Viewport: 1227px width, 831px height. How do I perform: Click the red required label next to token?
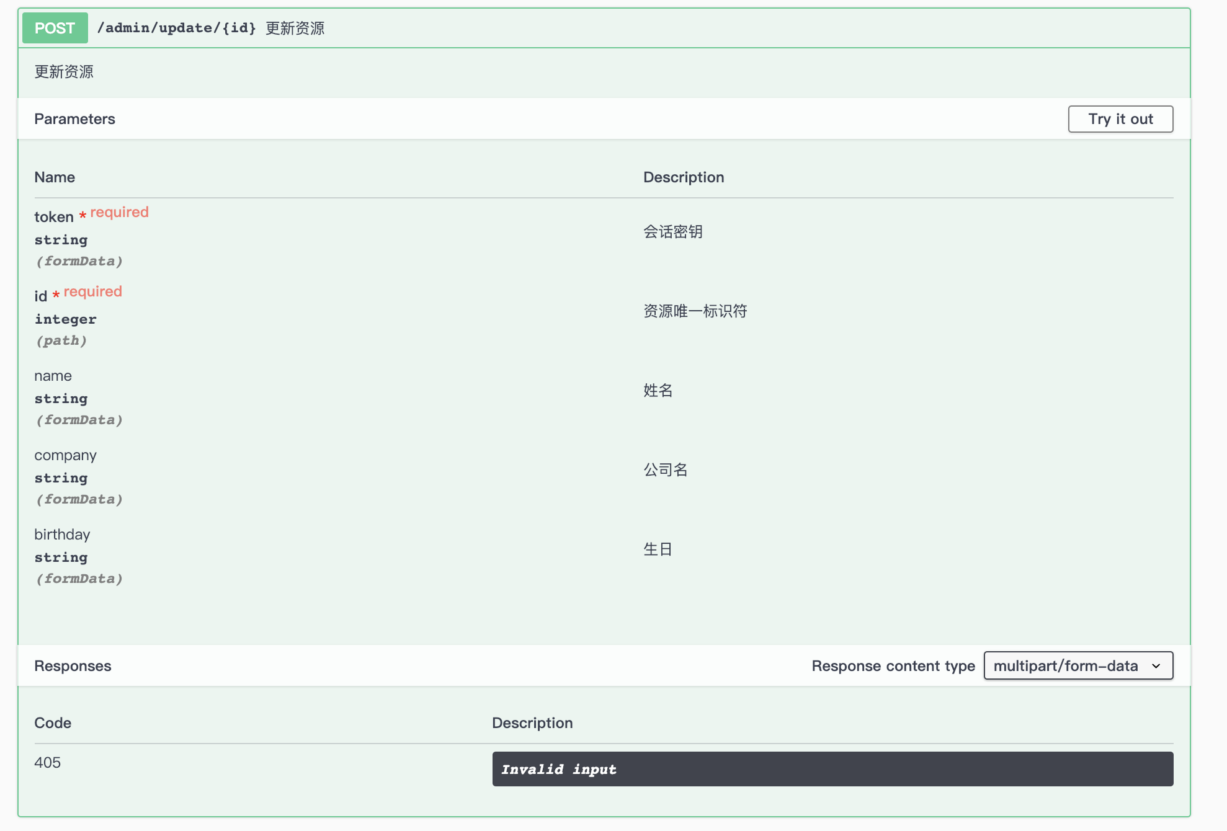(x=119, y=212)
